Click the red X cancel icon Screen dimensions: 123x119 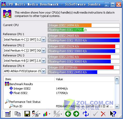point(103,114)
